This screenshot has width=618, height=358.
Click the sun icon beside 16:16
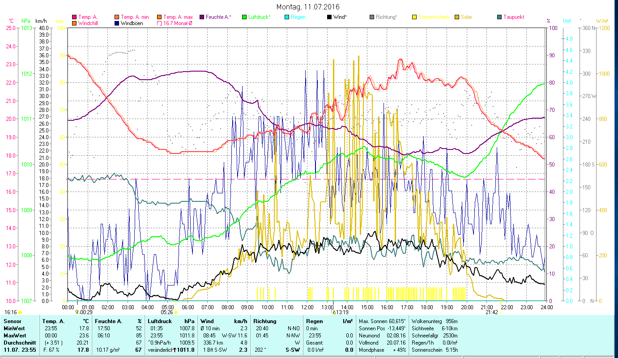click(20, 312)
